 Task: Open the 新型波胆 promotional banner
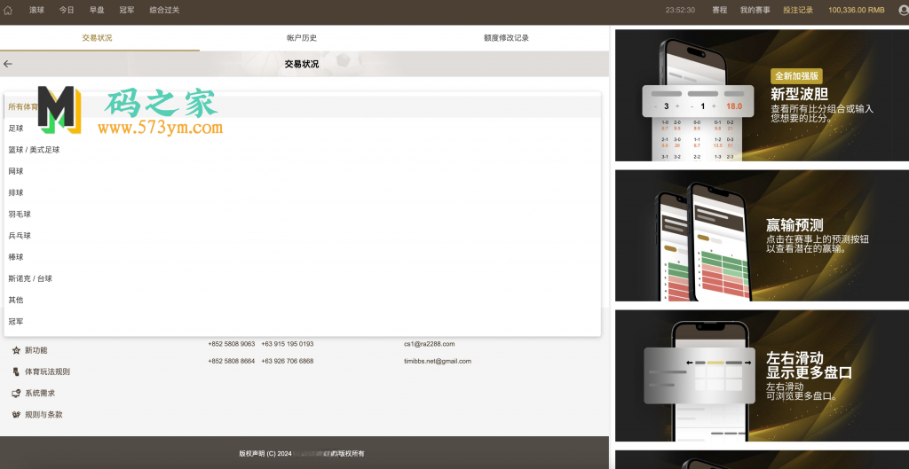(762, 96)
